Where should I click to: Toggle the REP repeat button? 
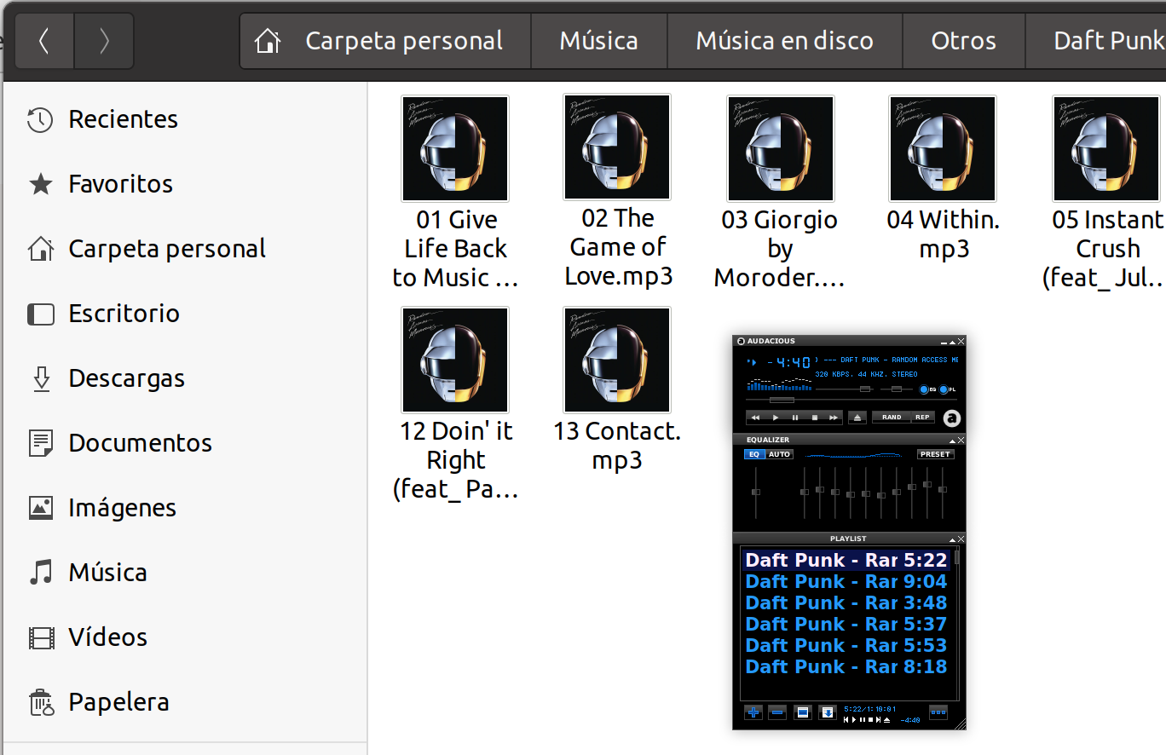pos(922,418)
